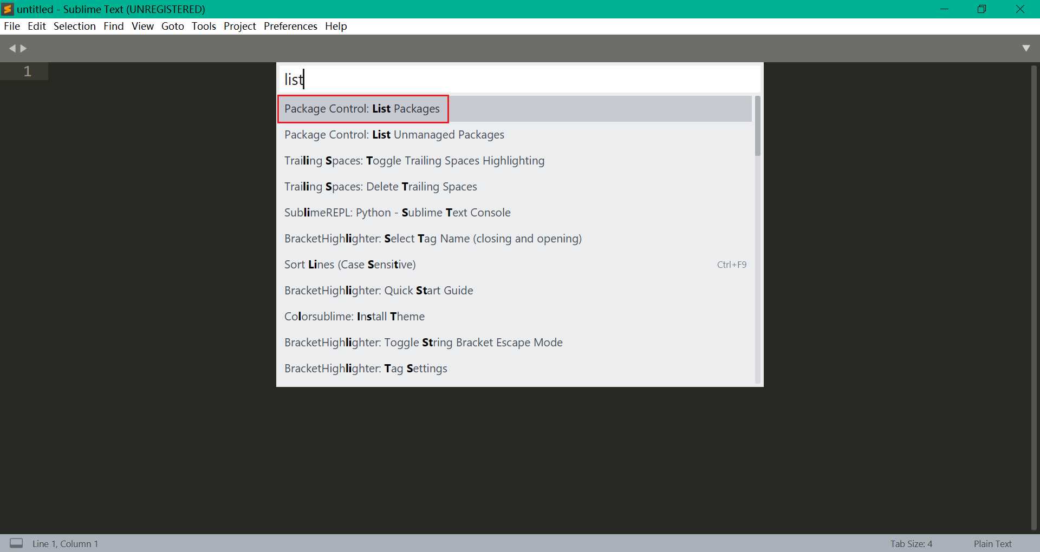This screenshot has width=1040, height=552.
Task: Run SublimeREPL: Python - Sublime Text Console
Action: pos(515,213)
